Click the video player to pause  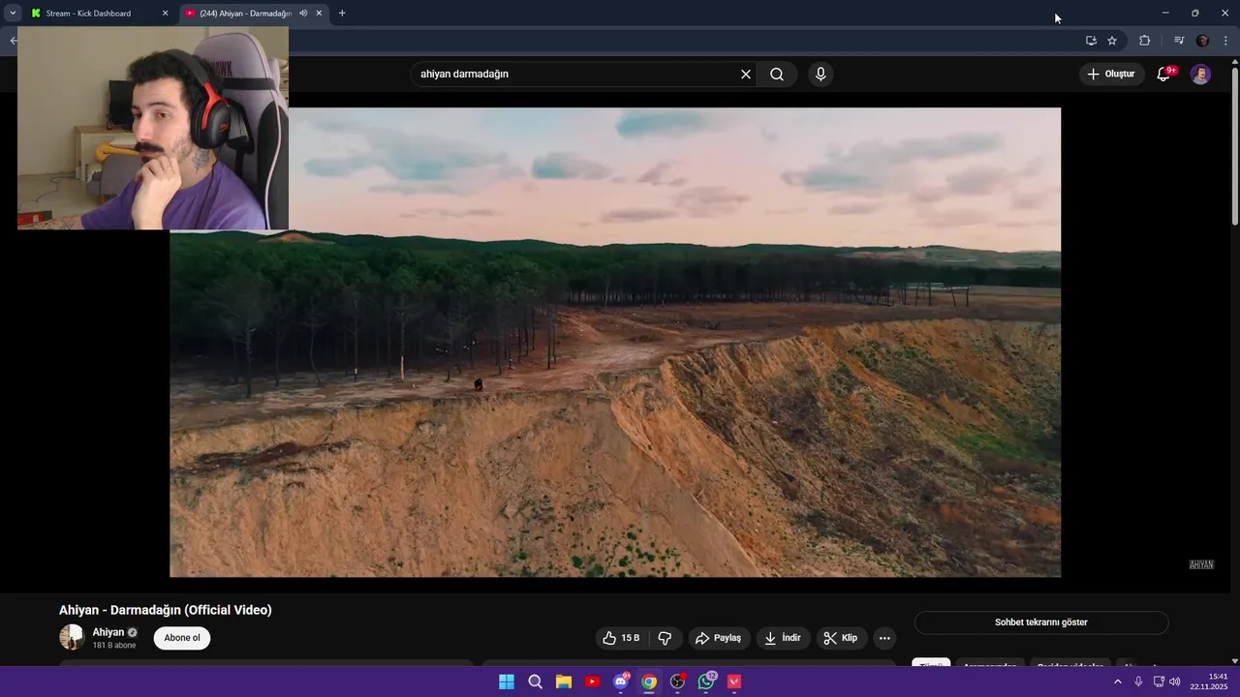point(615,342)
